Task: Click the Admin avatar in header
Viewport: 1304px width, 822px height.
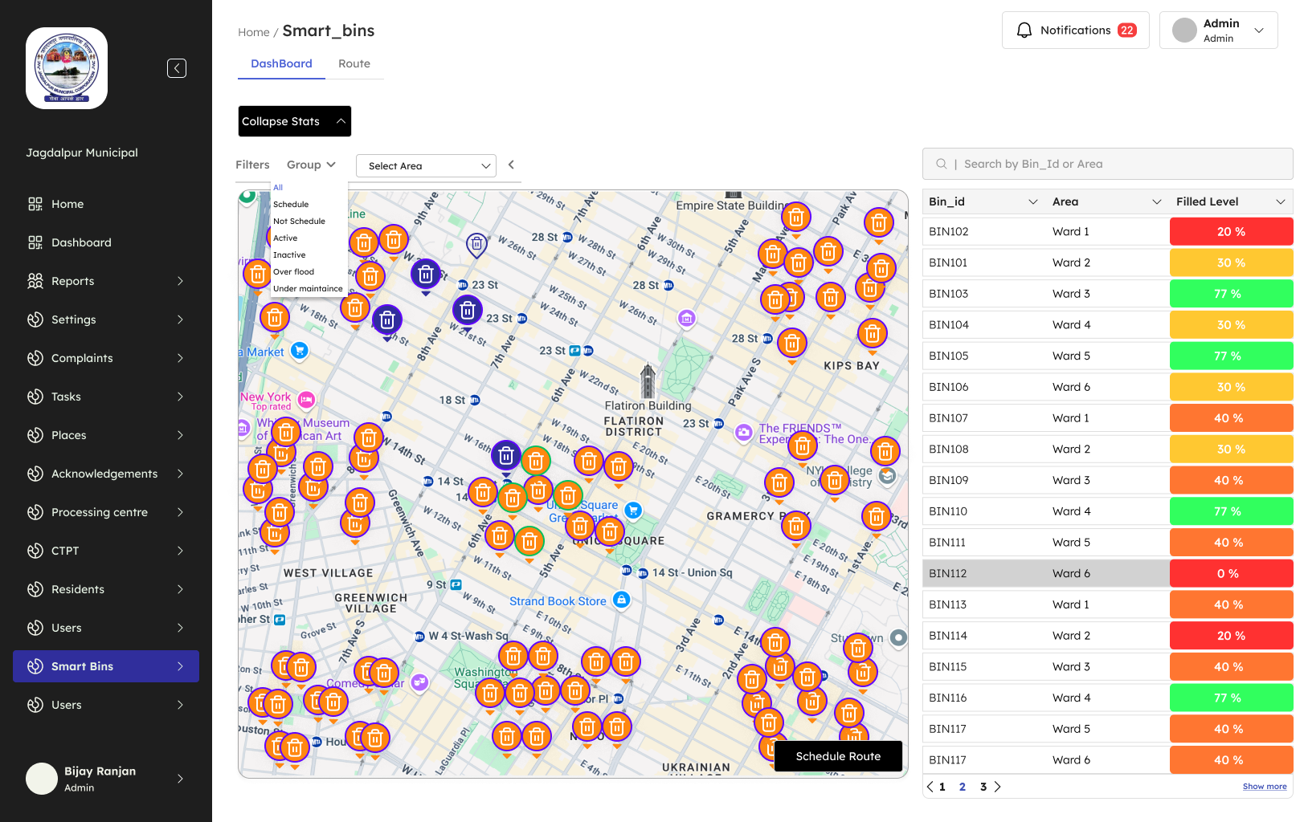Action: point(1184,31)
